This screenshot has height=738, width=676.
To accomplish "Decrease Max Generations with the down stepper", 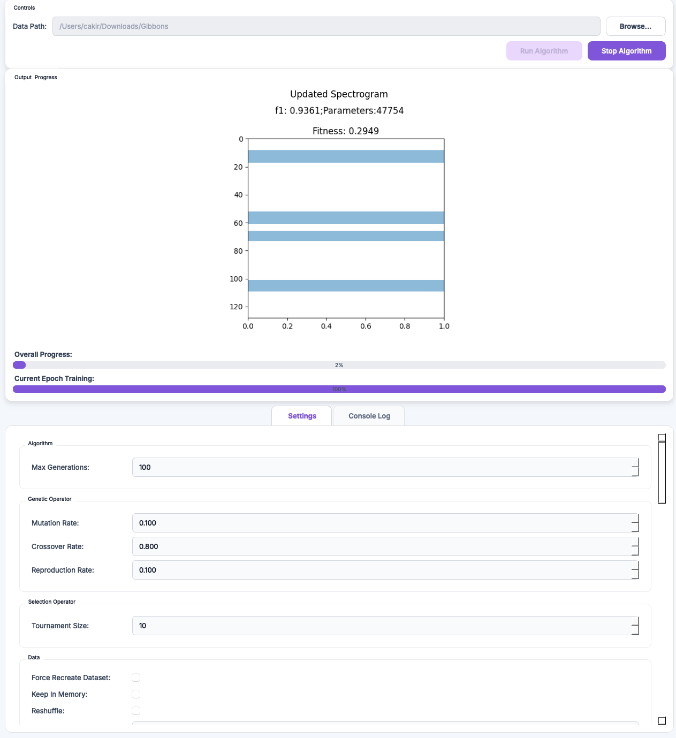I will pos(635,472).
